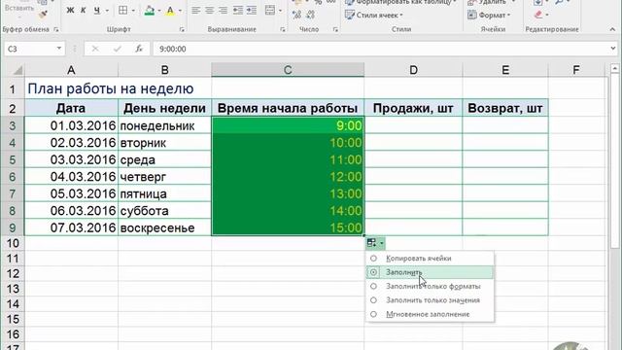Click the Name Box showing C3
Viewport: 622px width, 350px height.
coord(29,49)
